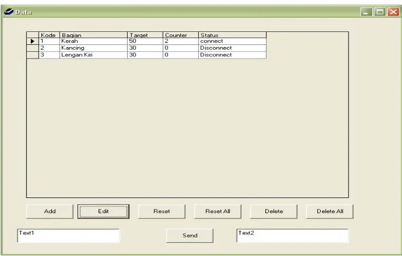Maximize the Data window
Image resolution: width=402 pixels, height=256 pixels.
click(x=380, y=12)
